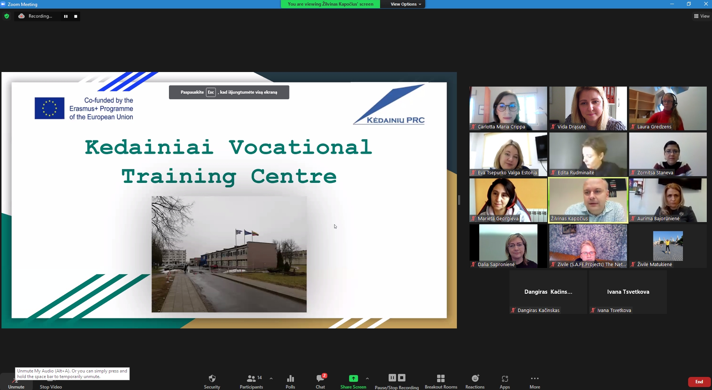Click muted mic icon beside Laura Gredzens
Viewport: 712px width, 390px height.
(633, 127)
